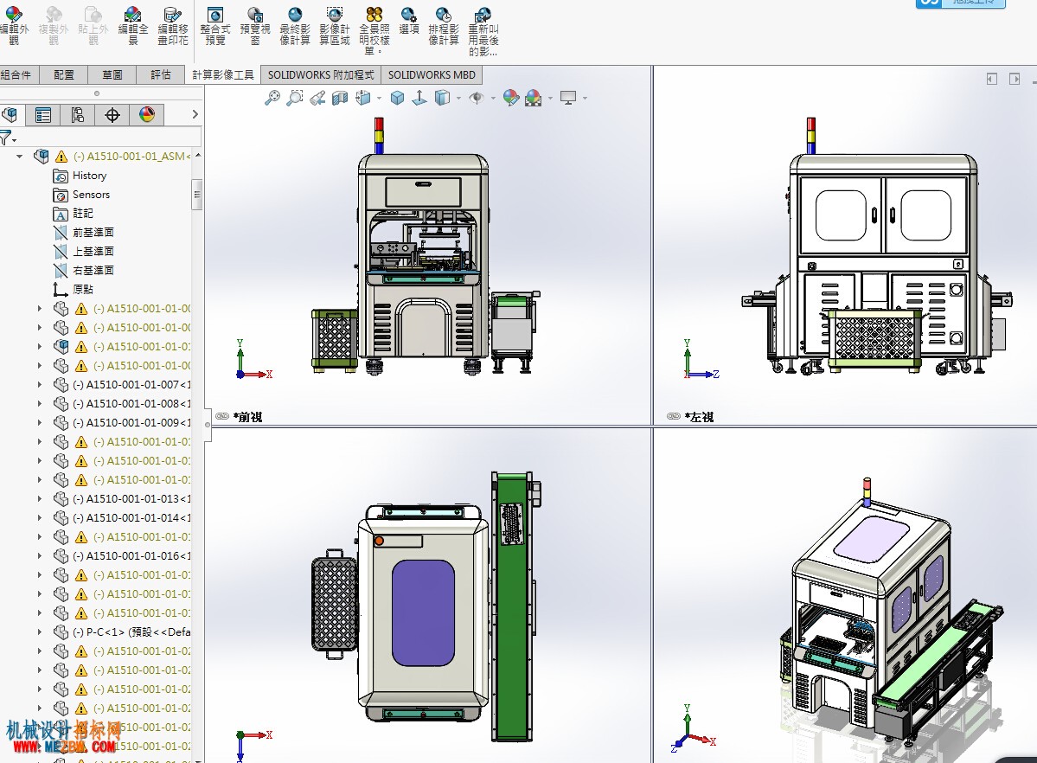This screenshot has width=1037, height=763.
Task: Switch to the 配置 tab
Action: (64, 74)
